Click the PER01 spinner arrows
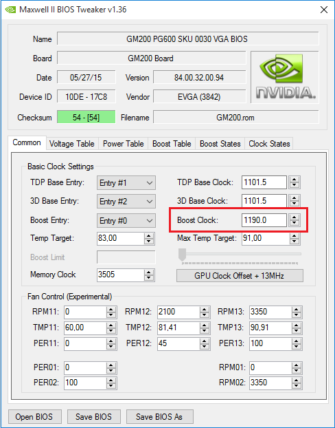The image size is (335, 428). [111, 368]
